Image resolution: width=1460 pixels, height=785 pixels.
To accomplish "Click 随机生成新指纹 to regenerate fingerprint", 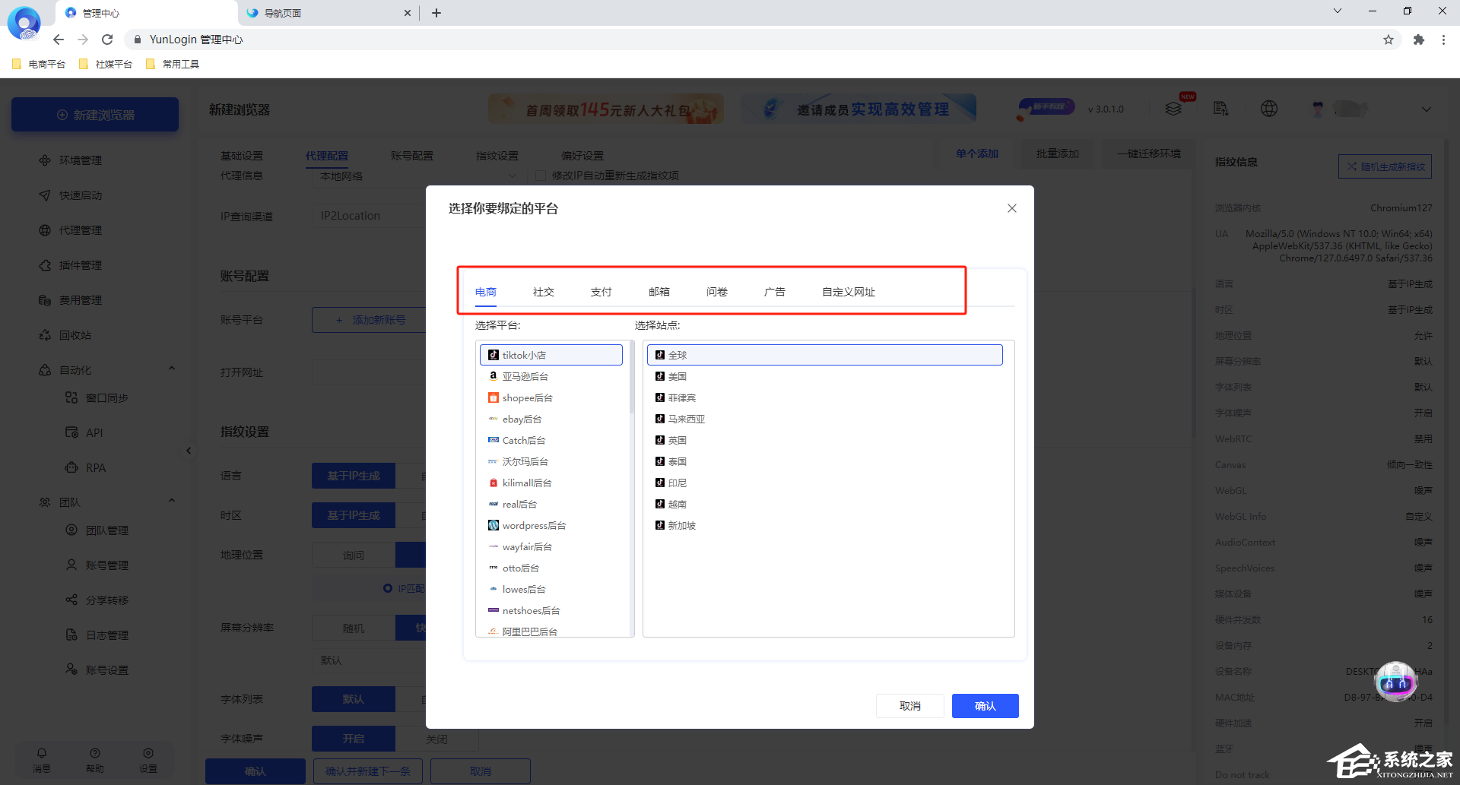I will (x=1385, y=166).
